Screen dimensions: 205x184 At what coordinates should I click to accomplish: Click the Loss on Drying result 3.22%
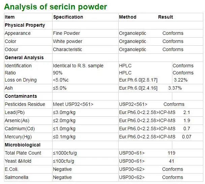point(180,80)
